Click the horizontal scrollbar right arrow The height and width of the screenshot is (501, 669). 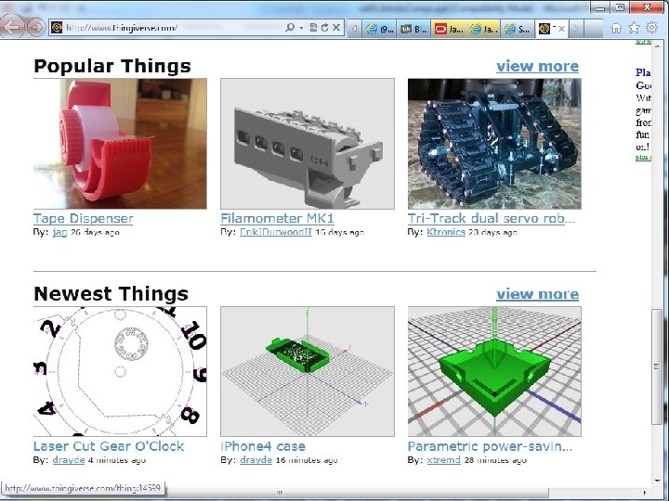(x=645, y=493)
